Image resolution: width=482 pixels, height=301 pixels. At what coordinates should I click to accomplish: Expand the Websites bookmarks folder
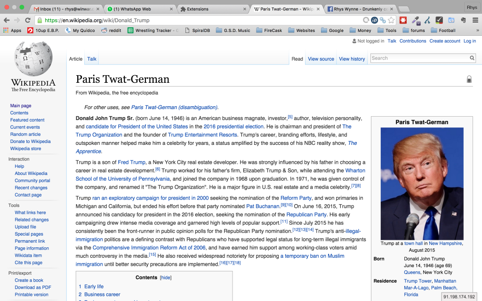[x=302, y=31]
